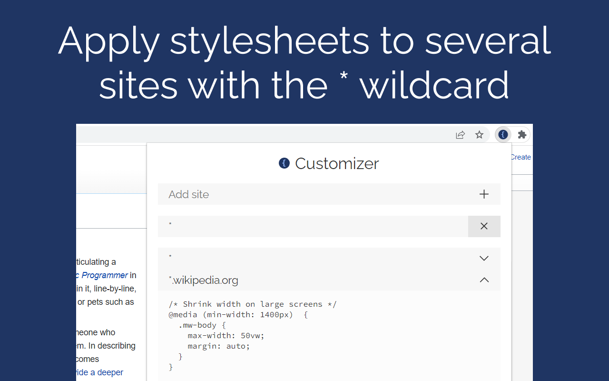Click the plus icon to add site
This screenshot has width=609, height=381.
pos(484,194)
